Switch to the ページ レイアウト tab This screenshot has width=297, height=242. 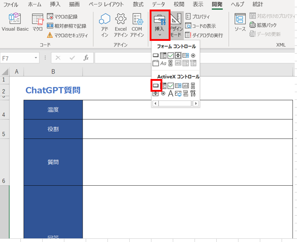pos(106,5)
